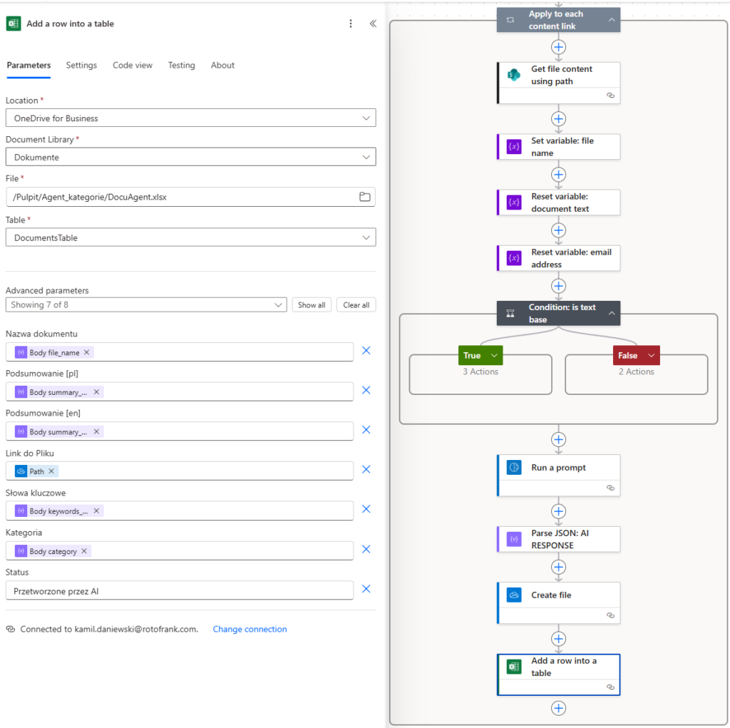
Task: Click the Excel icon on the Add a row into a table card
Action: click(514, 667)
